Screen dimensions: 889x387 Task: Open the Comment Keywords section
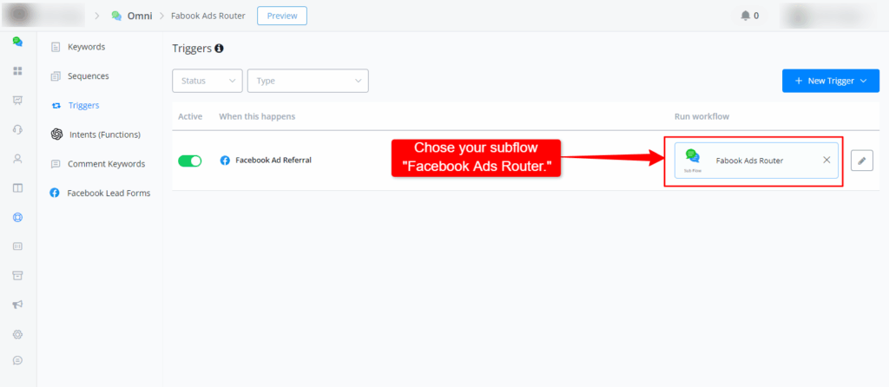click(106, 164)
